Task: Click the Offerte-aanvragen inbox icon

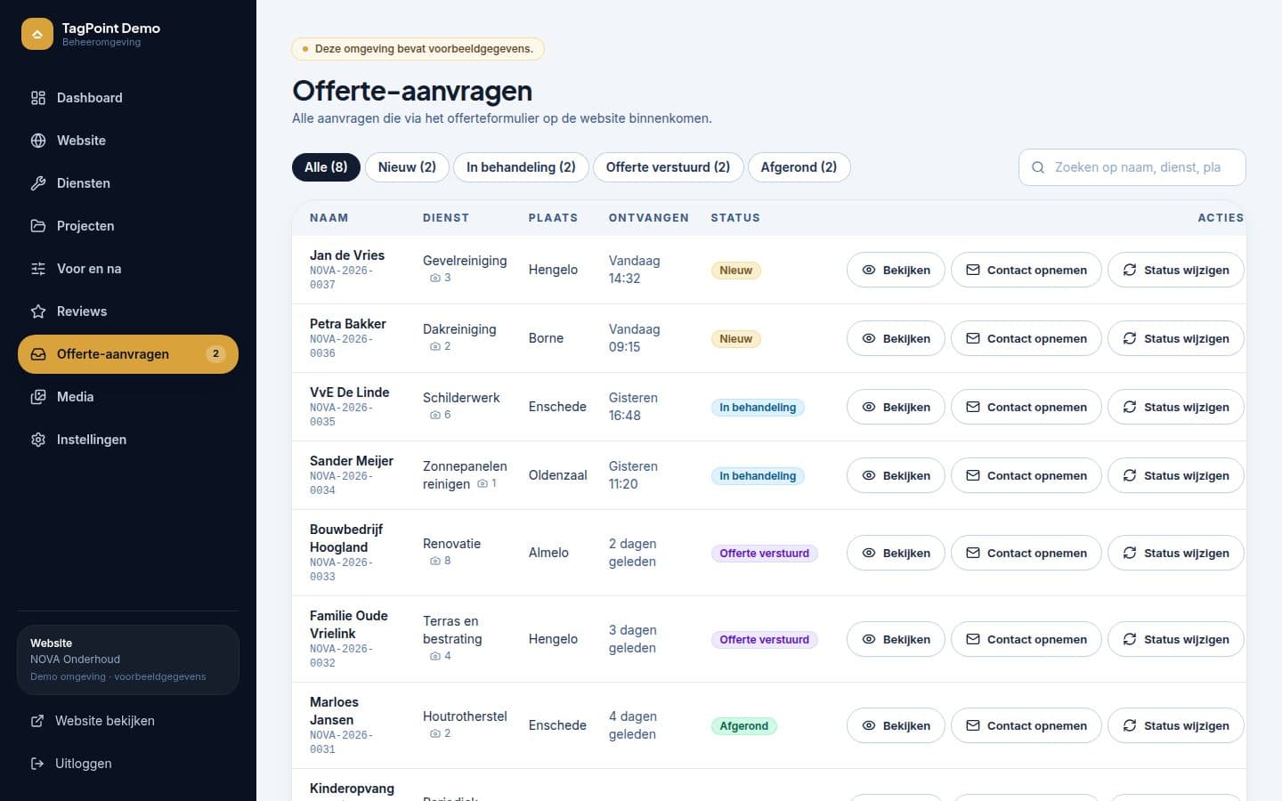Action: [38, 354]
